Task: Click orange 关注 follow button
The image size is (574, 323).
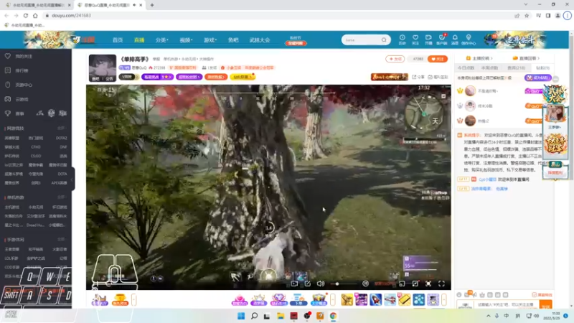Action: click(x=438, y=59)
